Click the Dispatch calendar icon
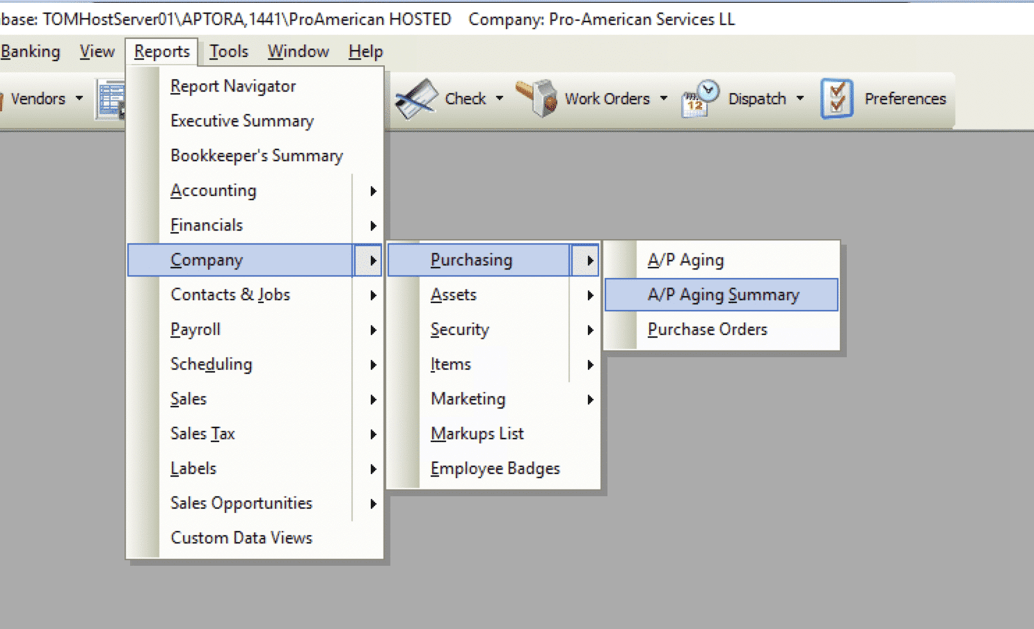 pos(698,98)
